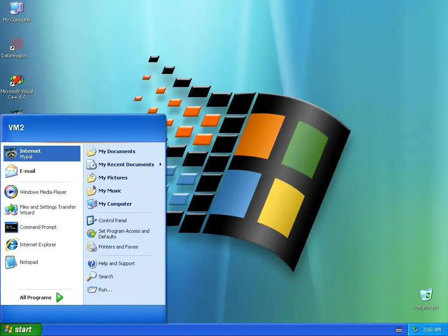Open My Computer desktop icon
Screen dimensions: 448x336
(17, 12)
